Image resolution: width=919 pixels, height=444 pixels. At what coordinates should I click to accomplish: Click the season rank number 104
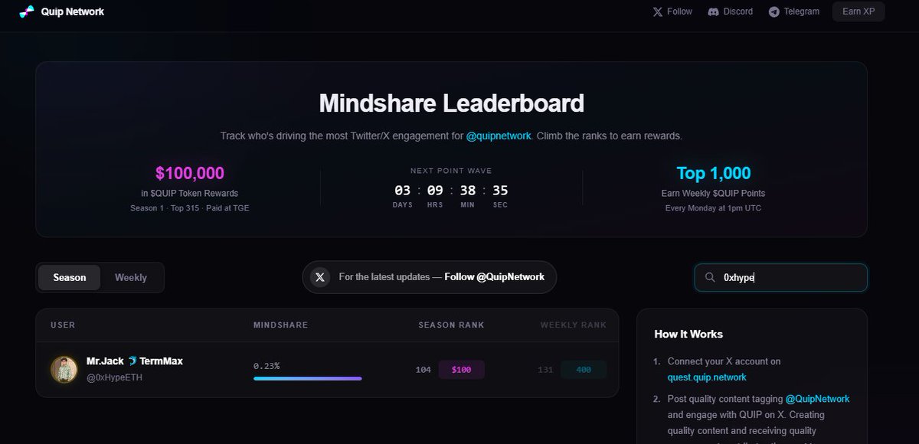(424, 370)
